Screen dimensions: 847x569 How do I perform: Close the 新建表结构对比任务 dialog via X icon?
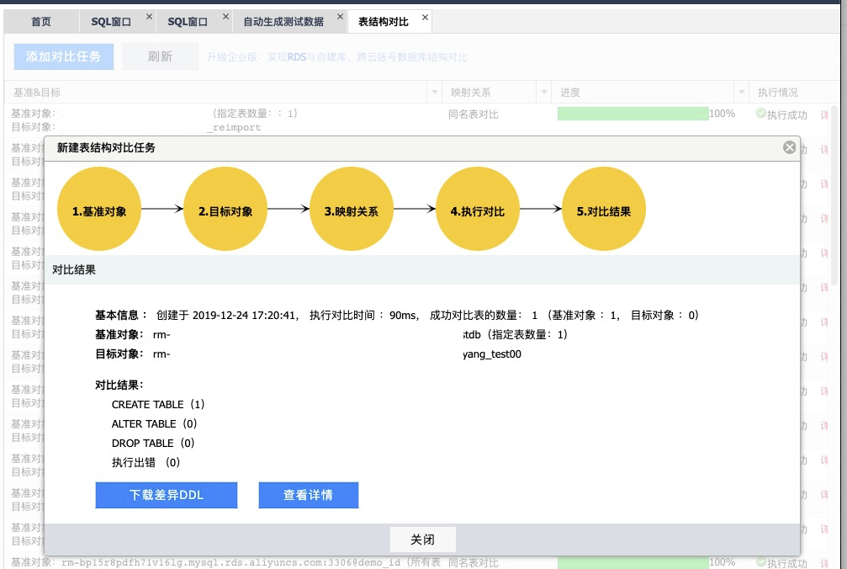pyautogui.click(x=789, y=147)
